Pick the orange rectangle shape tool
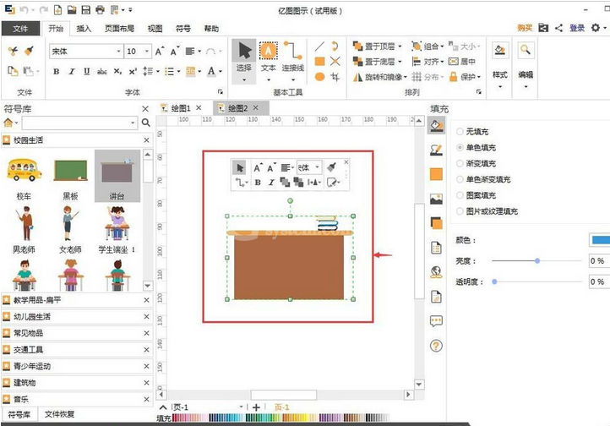The width and height of the screenshot is (610, 426). tap(319, 61)
